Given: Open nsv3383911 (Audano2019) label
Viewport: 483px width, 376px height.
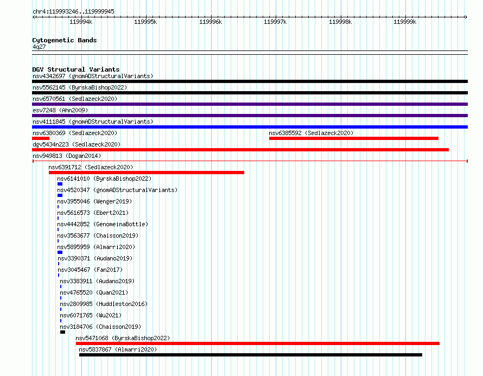Looking at the screenshot, I should pyautogui.click(x=97, y=281).
